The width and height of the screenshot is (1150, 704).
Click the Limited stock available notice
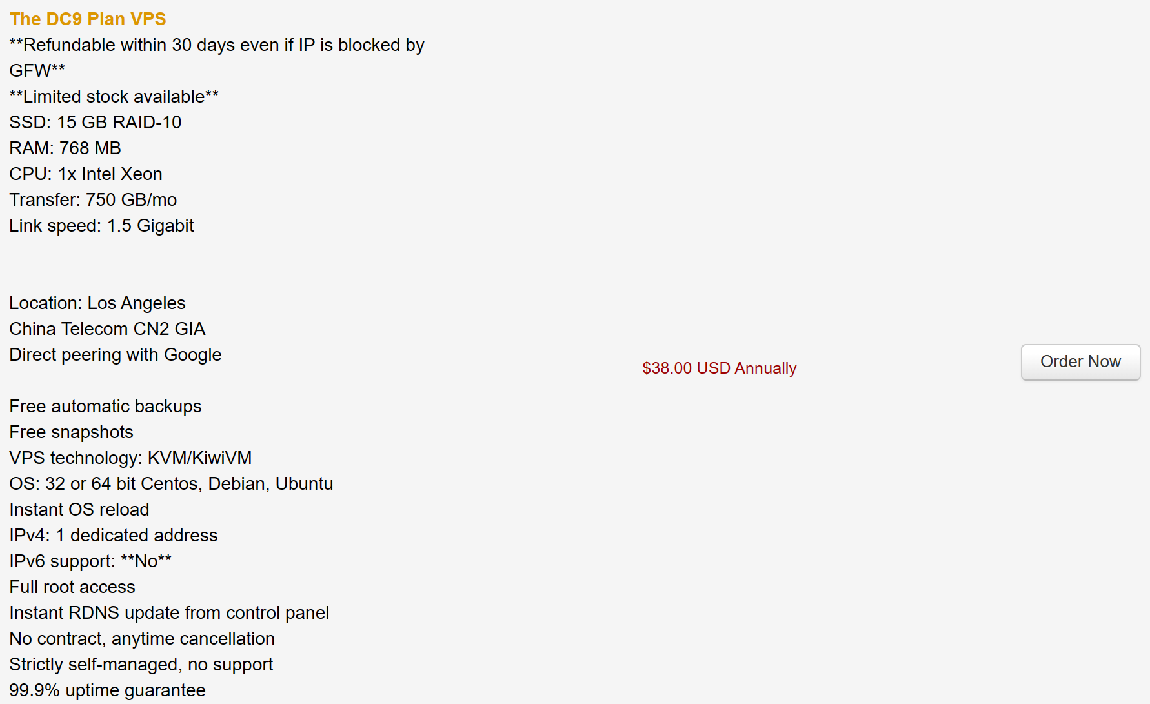(114, 97)
